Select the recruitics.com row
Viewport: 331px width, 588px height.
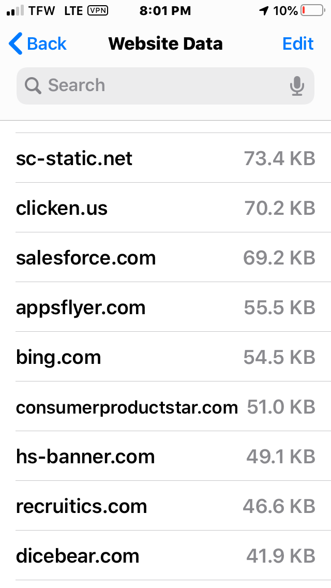pos(165,506)
